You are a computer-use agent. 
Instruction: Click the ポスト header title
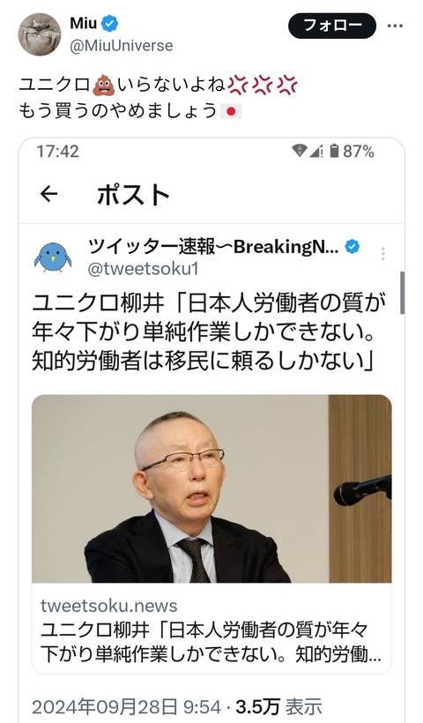point(133,195)
